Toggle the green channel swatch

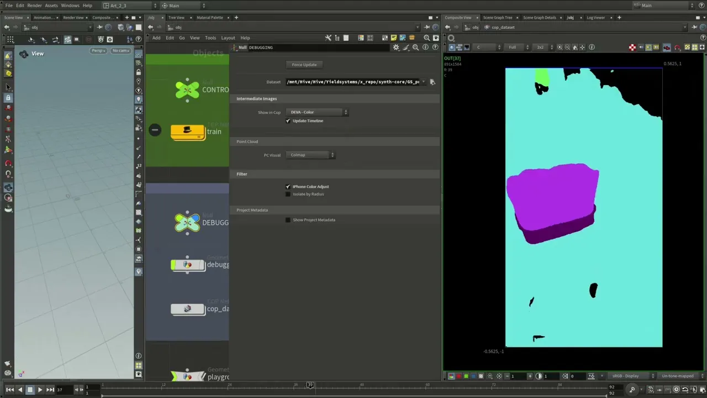coord(466,376)
